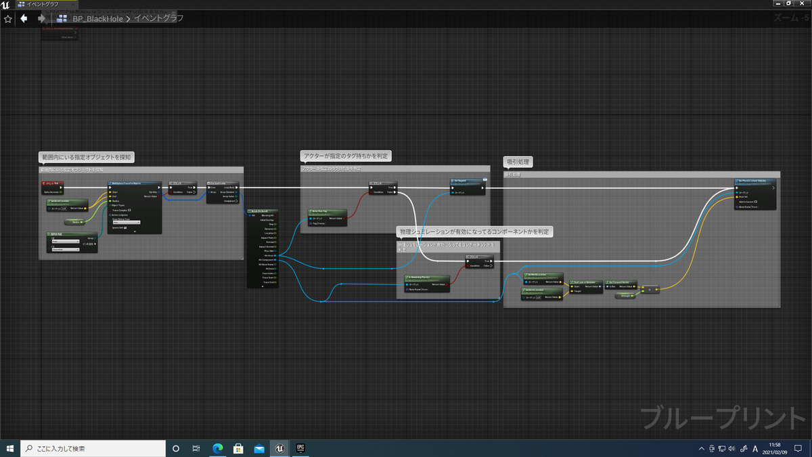The image size is (812, 457).
Task: Click the BP_BlackHole breadcrumb
Action: 98,19
